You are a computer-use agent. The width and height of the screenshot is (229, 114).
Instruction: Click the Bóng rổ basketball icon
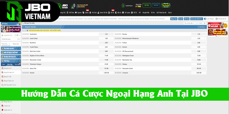tap(3, 76)
